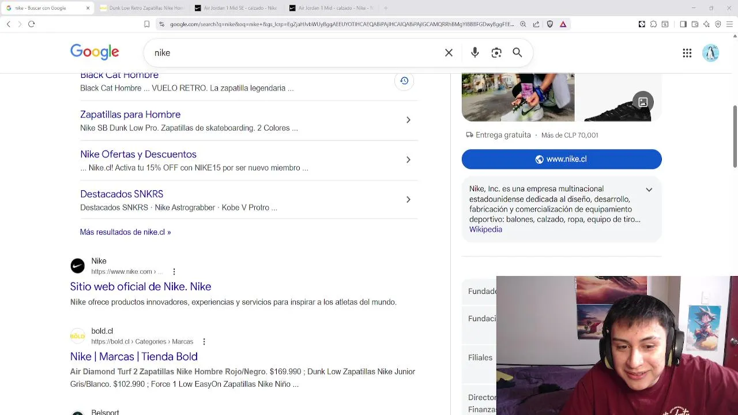Click Más resultados de nike.cl link

click(125, 232)
